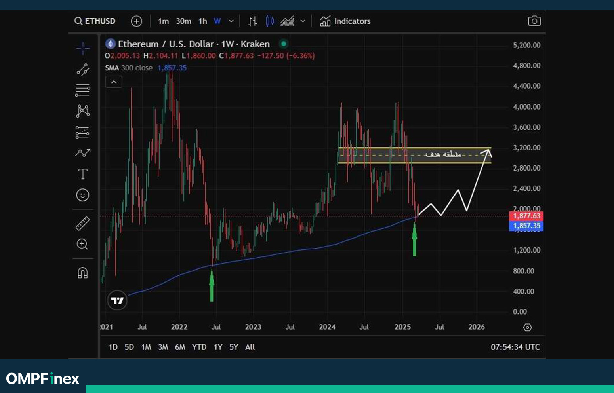614x393 pixels.
Task: Click the 1,877.63 current price label
Action: pyautogui.click(x=526, y=216)
